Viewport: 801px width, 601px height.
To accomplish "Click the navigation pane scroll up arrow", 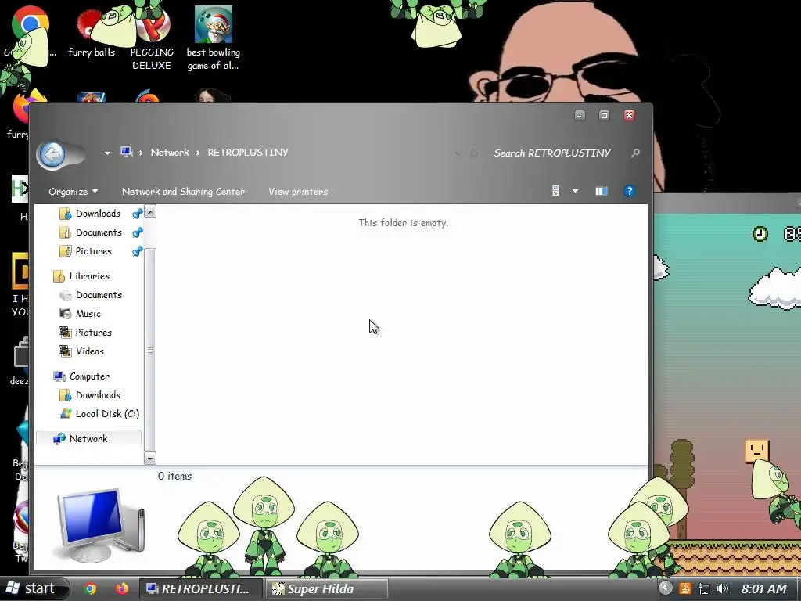I will (x=150, y=211).
